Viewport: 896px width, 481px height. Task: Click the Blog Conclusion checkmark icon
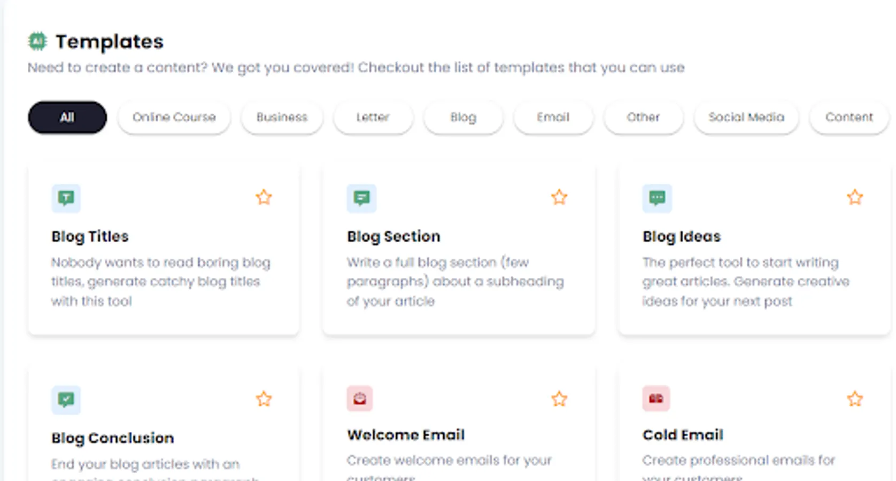click(66, 399)
